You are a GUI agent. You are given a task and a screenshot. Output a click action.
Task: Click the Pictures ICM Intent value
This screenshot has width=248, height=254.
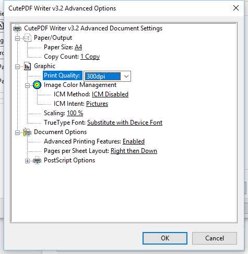(97, 104)
